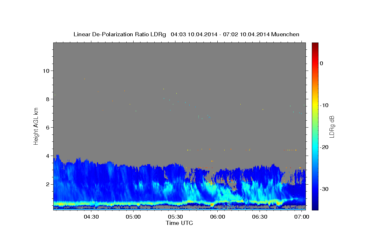Click the colorbar label '-20'
Image resolution: width=378 pixels, height=252 pixels.
point(324,147)
